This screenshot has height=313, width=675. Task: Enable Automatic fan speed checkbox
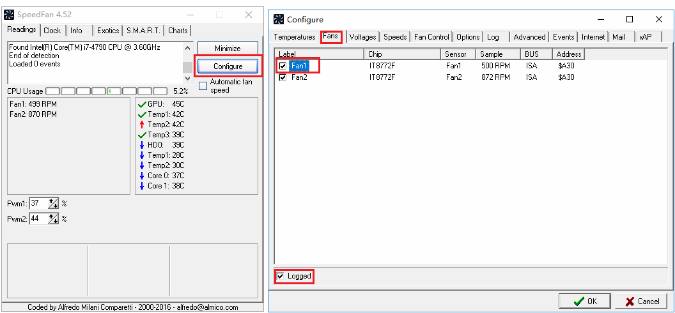click(x=203, y=86)
